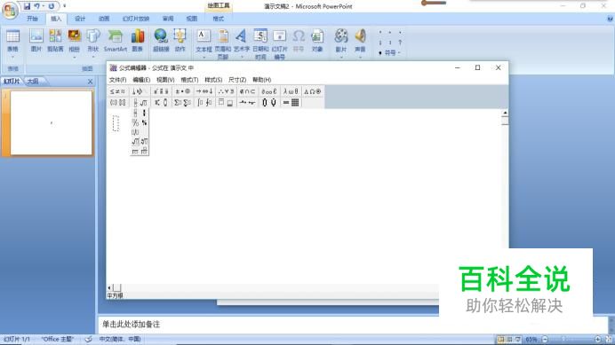This screenshot has height=345, width=615.
Task: Click the equation editor vertical scrollbar up arrow
Action: point(505,114)
